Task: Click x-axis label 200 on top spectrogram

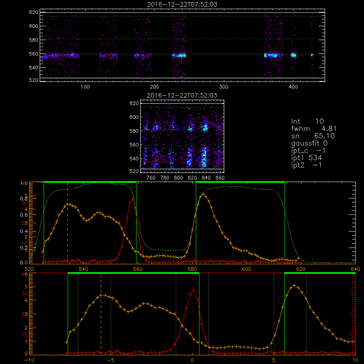Action: point(154,87)
